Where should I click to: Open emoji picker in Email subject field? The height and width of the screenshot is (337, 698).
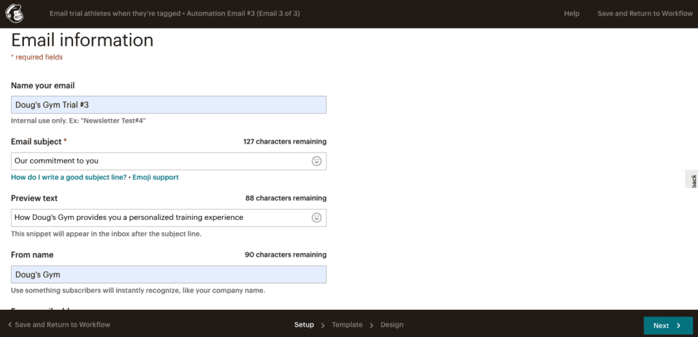coord(316,161)
